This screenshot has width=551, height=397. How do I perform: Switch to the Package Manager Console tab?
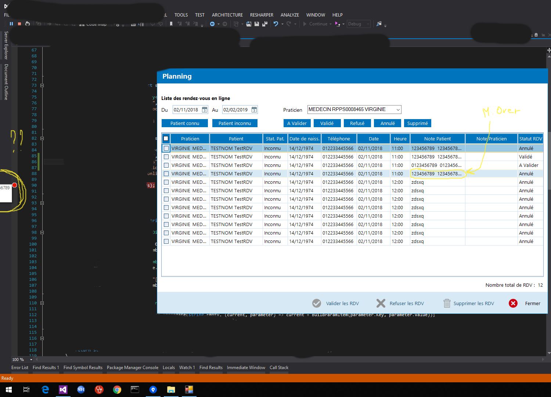(133, 367)
